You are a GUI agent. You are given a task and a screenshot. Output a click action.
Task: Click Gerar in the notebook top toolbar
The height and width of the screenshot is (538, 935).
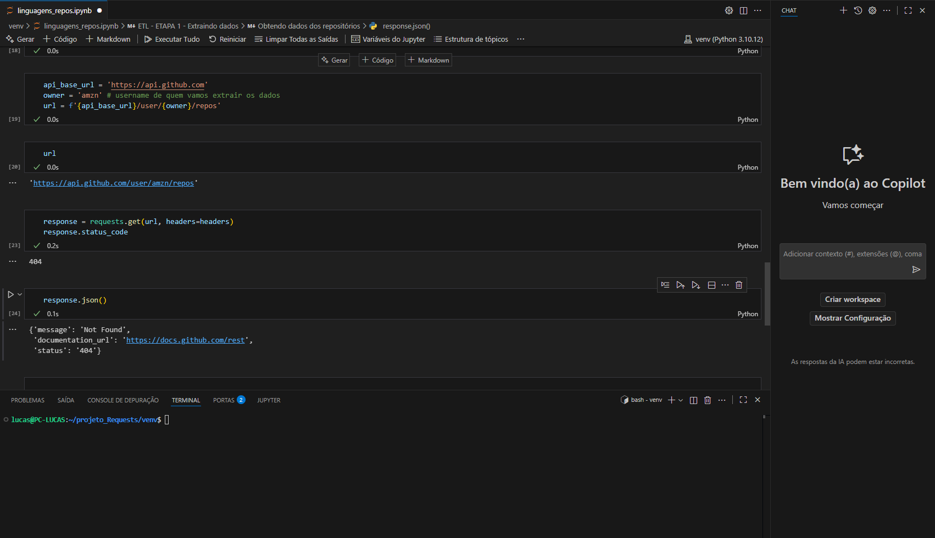tap(20, 39)
